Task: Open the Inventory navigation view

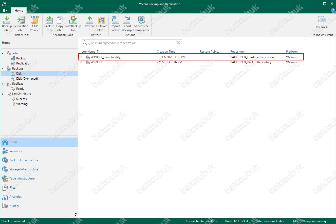Action: pos(39,151)
